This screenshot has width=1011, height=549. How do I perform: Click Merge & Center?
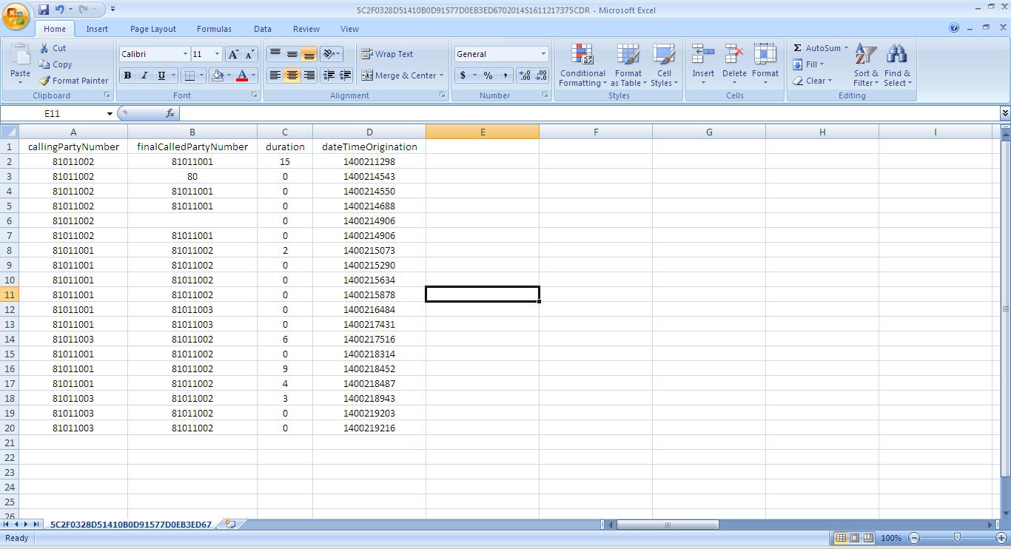pyautogui.click(x=398, y=75)
